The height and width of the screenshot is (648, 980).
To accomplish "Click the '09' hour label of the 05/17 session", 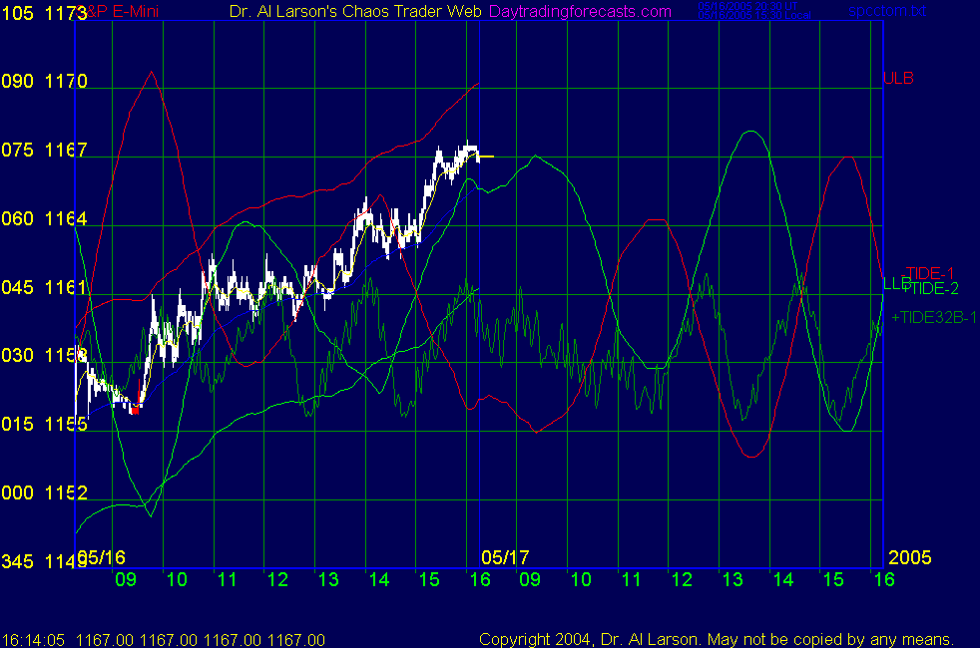I will click(530, 579).
